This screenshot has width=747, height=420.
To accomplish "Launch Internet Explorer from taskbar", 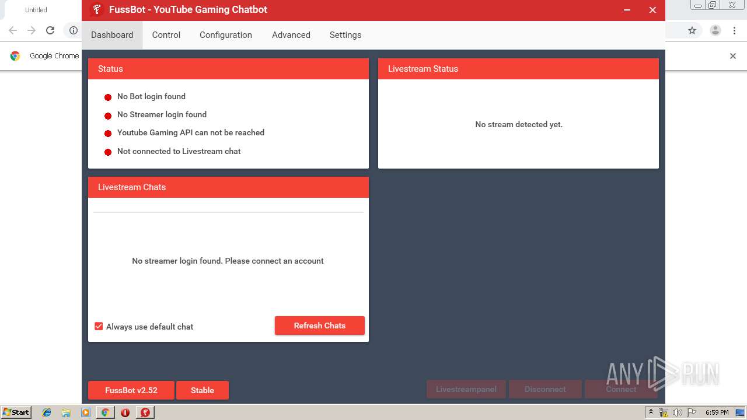I will (x=47, y=412).
